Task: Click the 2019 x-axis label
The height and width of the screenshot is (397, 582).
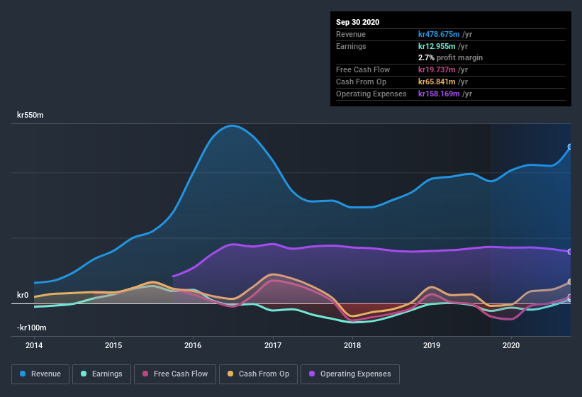Action: [432, 345]
